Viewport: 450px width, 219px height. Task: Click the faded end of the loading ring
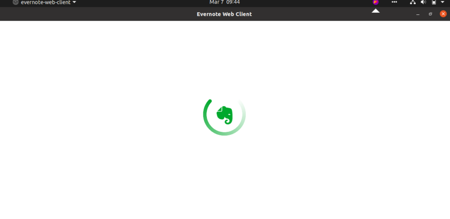[x=243, y=107]
